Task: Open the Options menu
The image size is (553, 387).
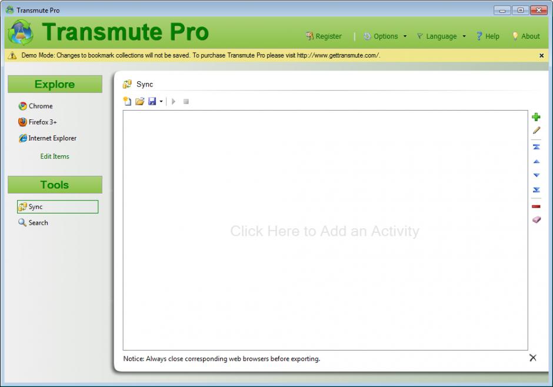Action: 385,36
